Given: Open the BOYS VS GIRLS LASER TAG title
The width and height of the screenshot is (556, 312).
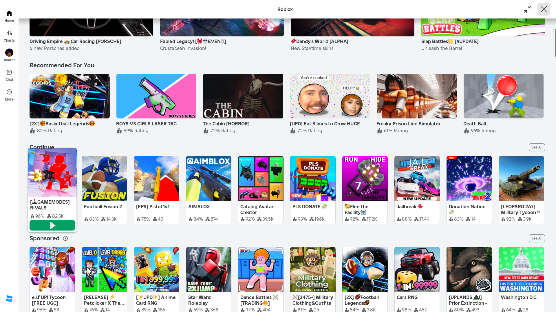Looking at the screenshot, I should click(x=146, y=124).
